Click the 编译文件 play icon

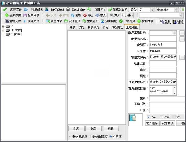point(25,21)
